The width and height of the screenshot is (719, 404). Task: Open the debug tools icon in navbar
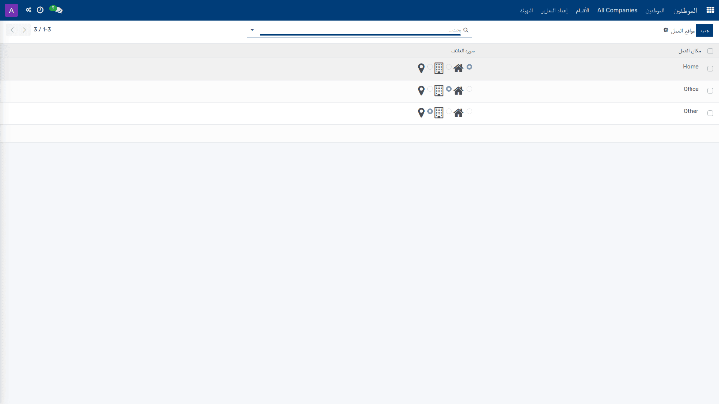point(28,10)
